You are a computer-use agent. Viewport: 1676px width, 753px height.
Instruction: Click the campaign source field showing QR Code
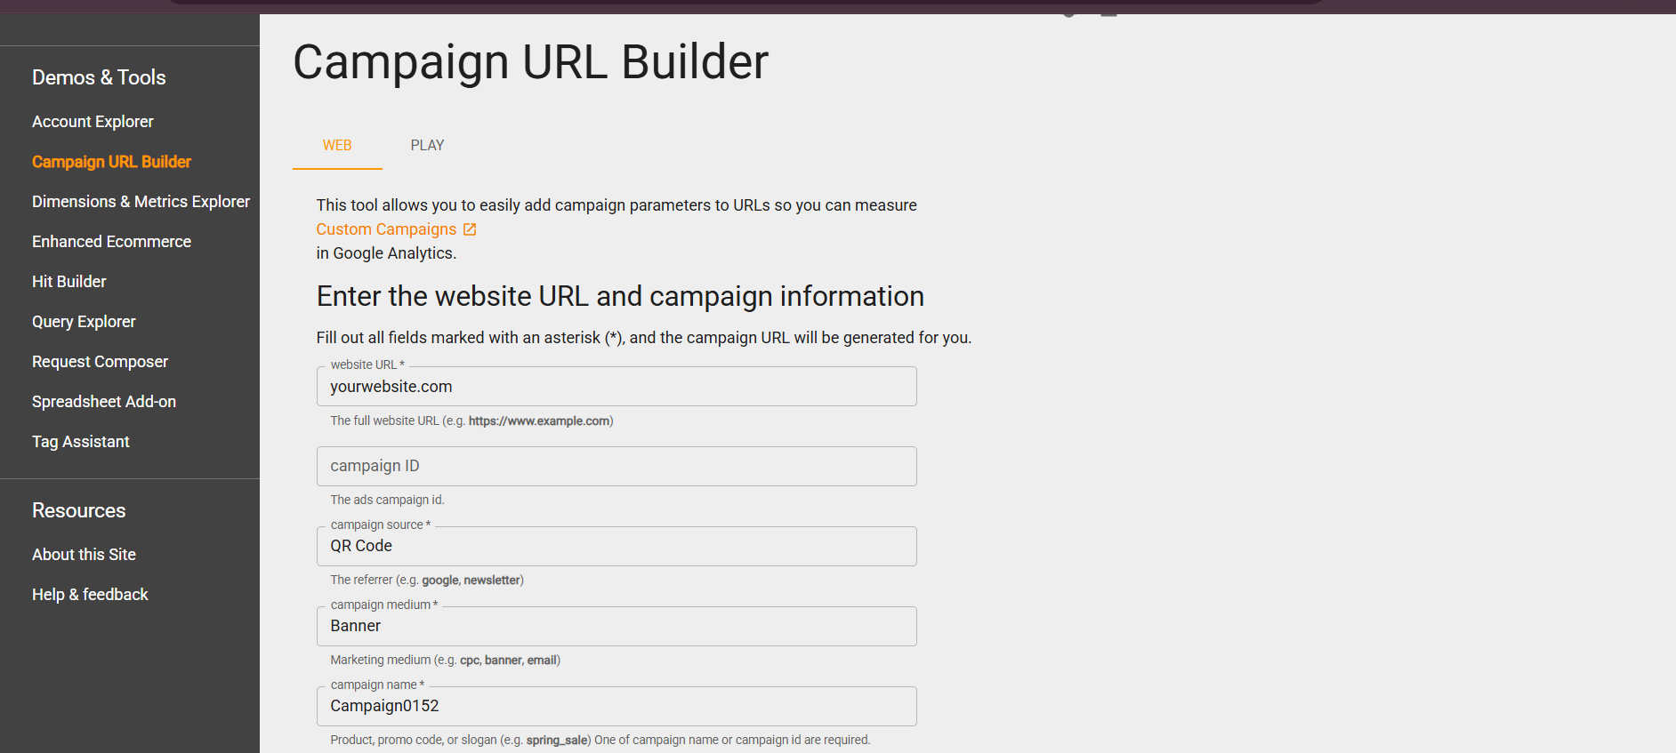(616, 546)
